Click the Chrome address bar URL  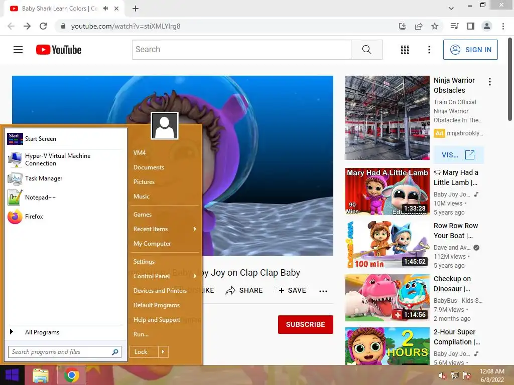tap(125, 26)
